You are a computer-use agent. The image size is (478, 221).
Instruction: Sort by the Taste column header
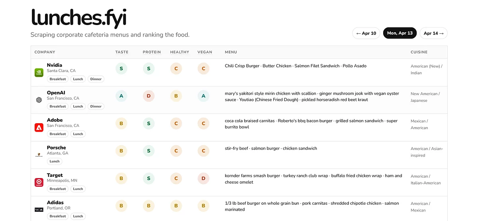pos(122,52)
